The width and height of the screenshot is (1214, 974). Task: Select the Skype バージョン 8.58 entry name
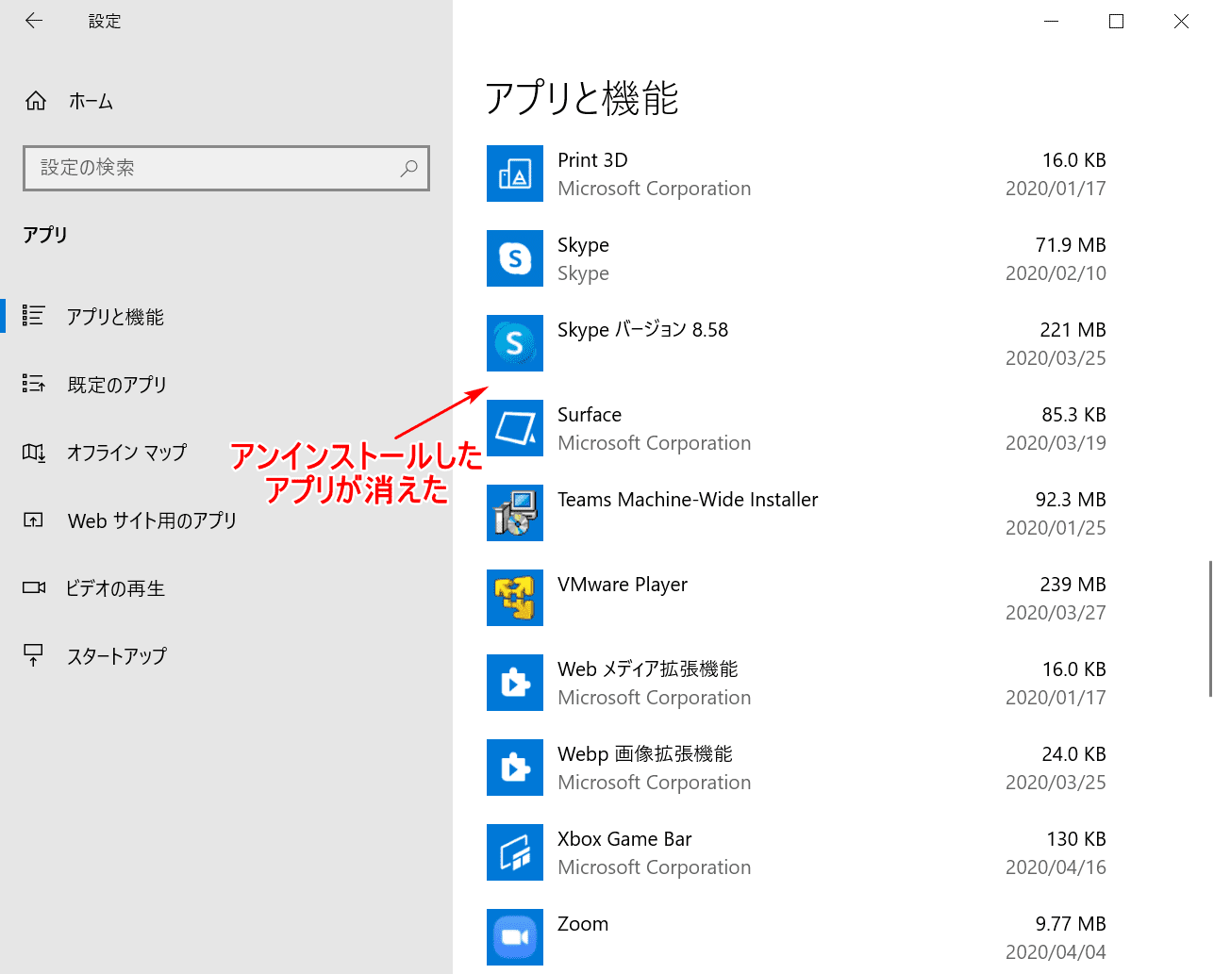point(643,330)
